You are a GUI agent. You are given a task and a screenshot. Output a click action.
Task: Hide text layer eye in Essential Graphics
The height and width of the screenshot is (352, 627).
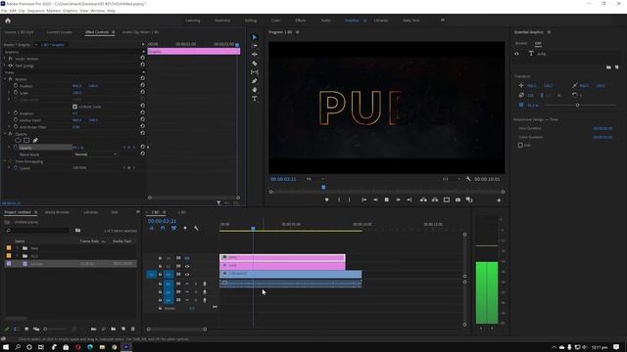(516, 54)
